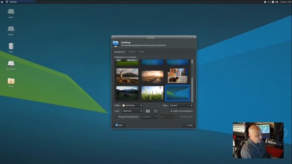
Task: Switch to the Icons tab
Action: pyautogui.click(x=141, y=51)
